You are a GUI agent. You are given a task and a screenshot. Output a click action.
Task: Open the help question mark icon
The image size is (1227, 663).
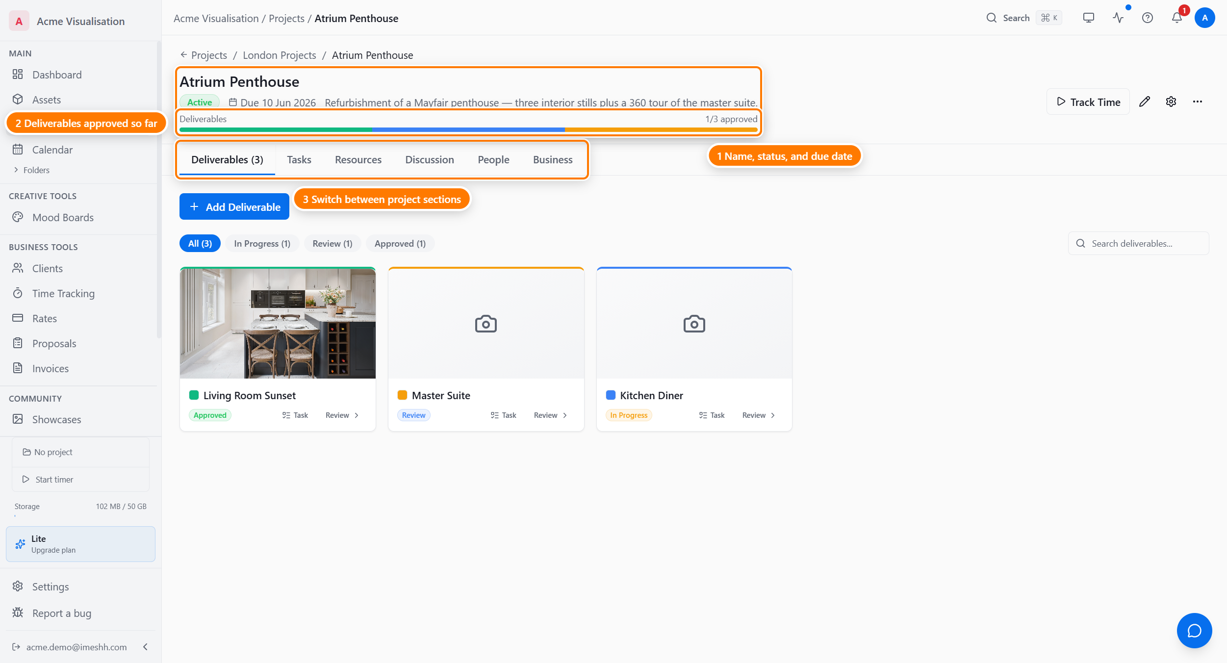(x=1148, y=18)
